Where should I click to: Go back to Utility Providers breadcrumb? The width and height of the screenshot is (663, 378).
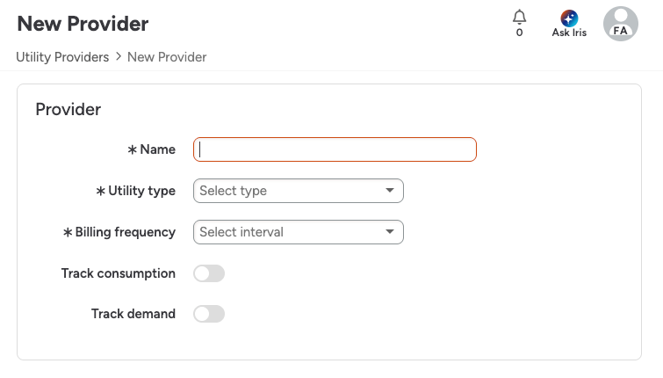click(62, 56)
